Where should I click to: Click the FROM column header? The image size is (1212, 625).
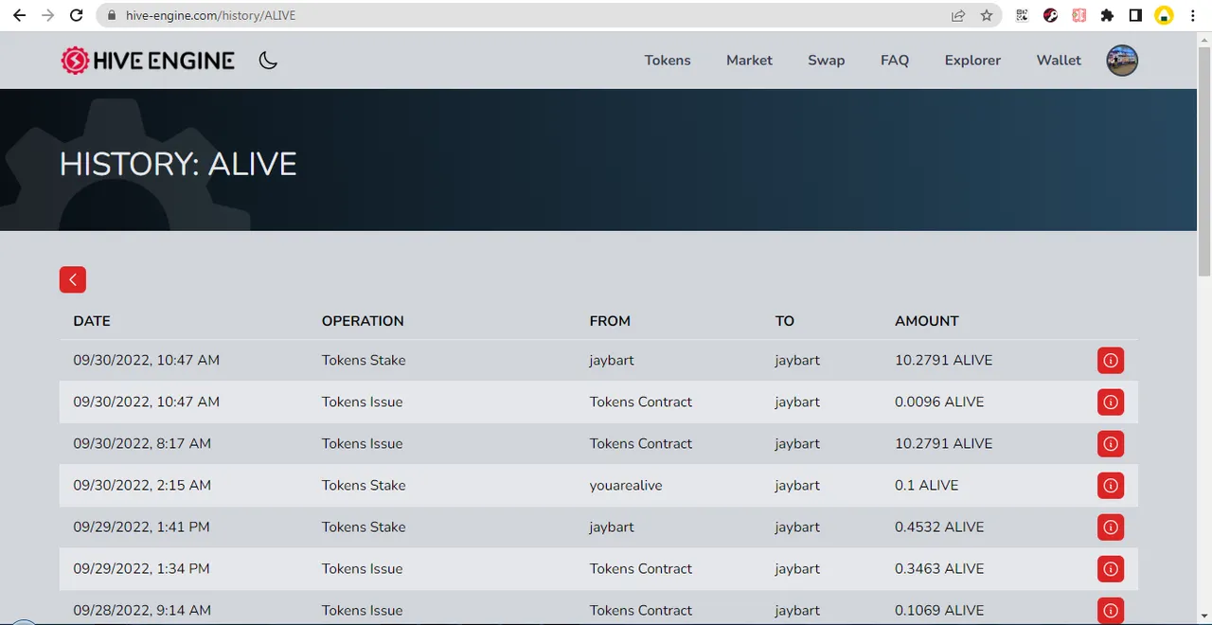coord(610,321)
